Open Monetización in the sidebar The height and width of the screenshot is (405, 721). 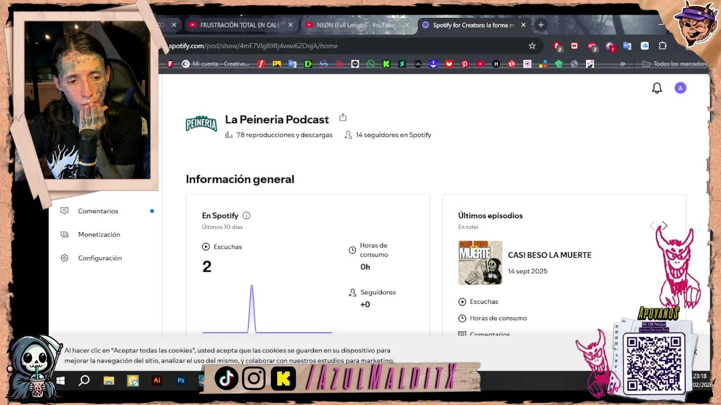click(x=99, y=235)
